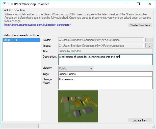Image resolution: width=156 pixels, height=129 pixels.
Task: Click the RTB XPack Workshop Uploader app icon
Action: [4, 4]
